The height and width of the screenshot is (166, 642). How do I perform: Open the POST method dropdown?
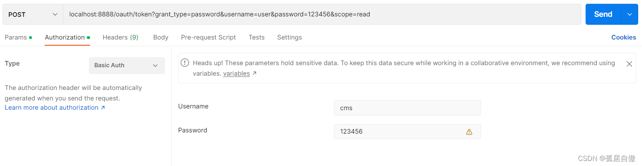[x=33, y=14]
